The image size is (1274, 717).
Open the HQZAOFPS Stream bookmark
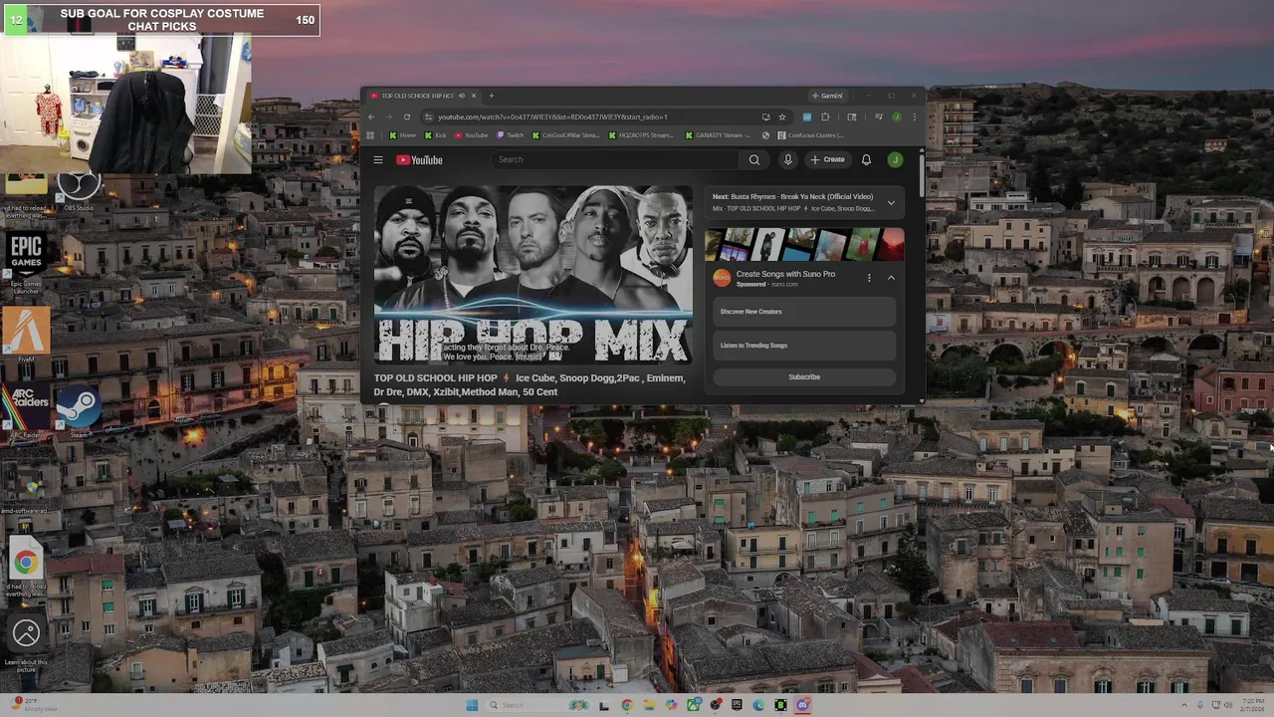point(641,135)
